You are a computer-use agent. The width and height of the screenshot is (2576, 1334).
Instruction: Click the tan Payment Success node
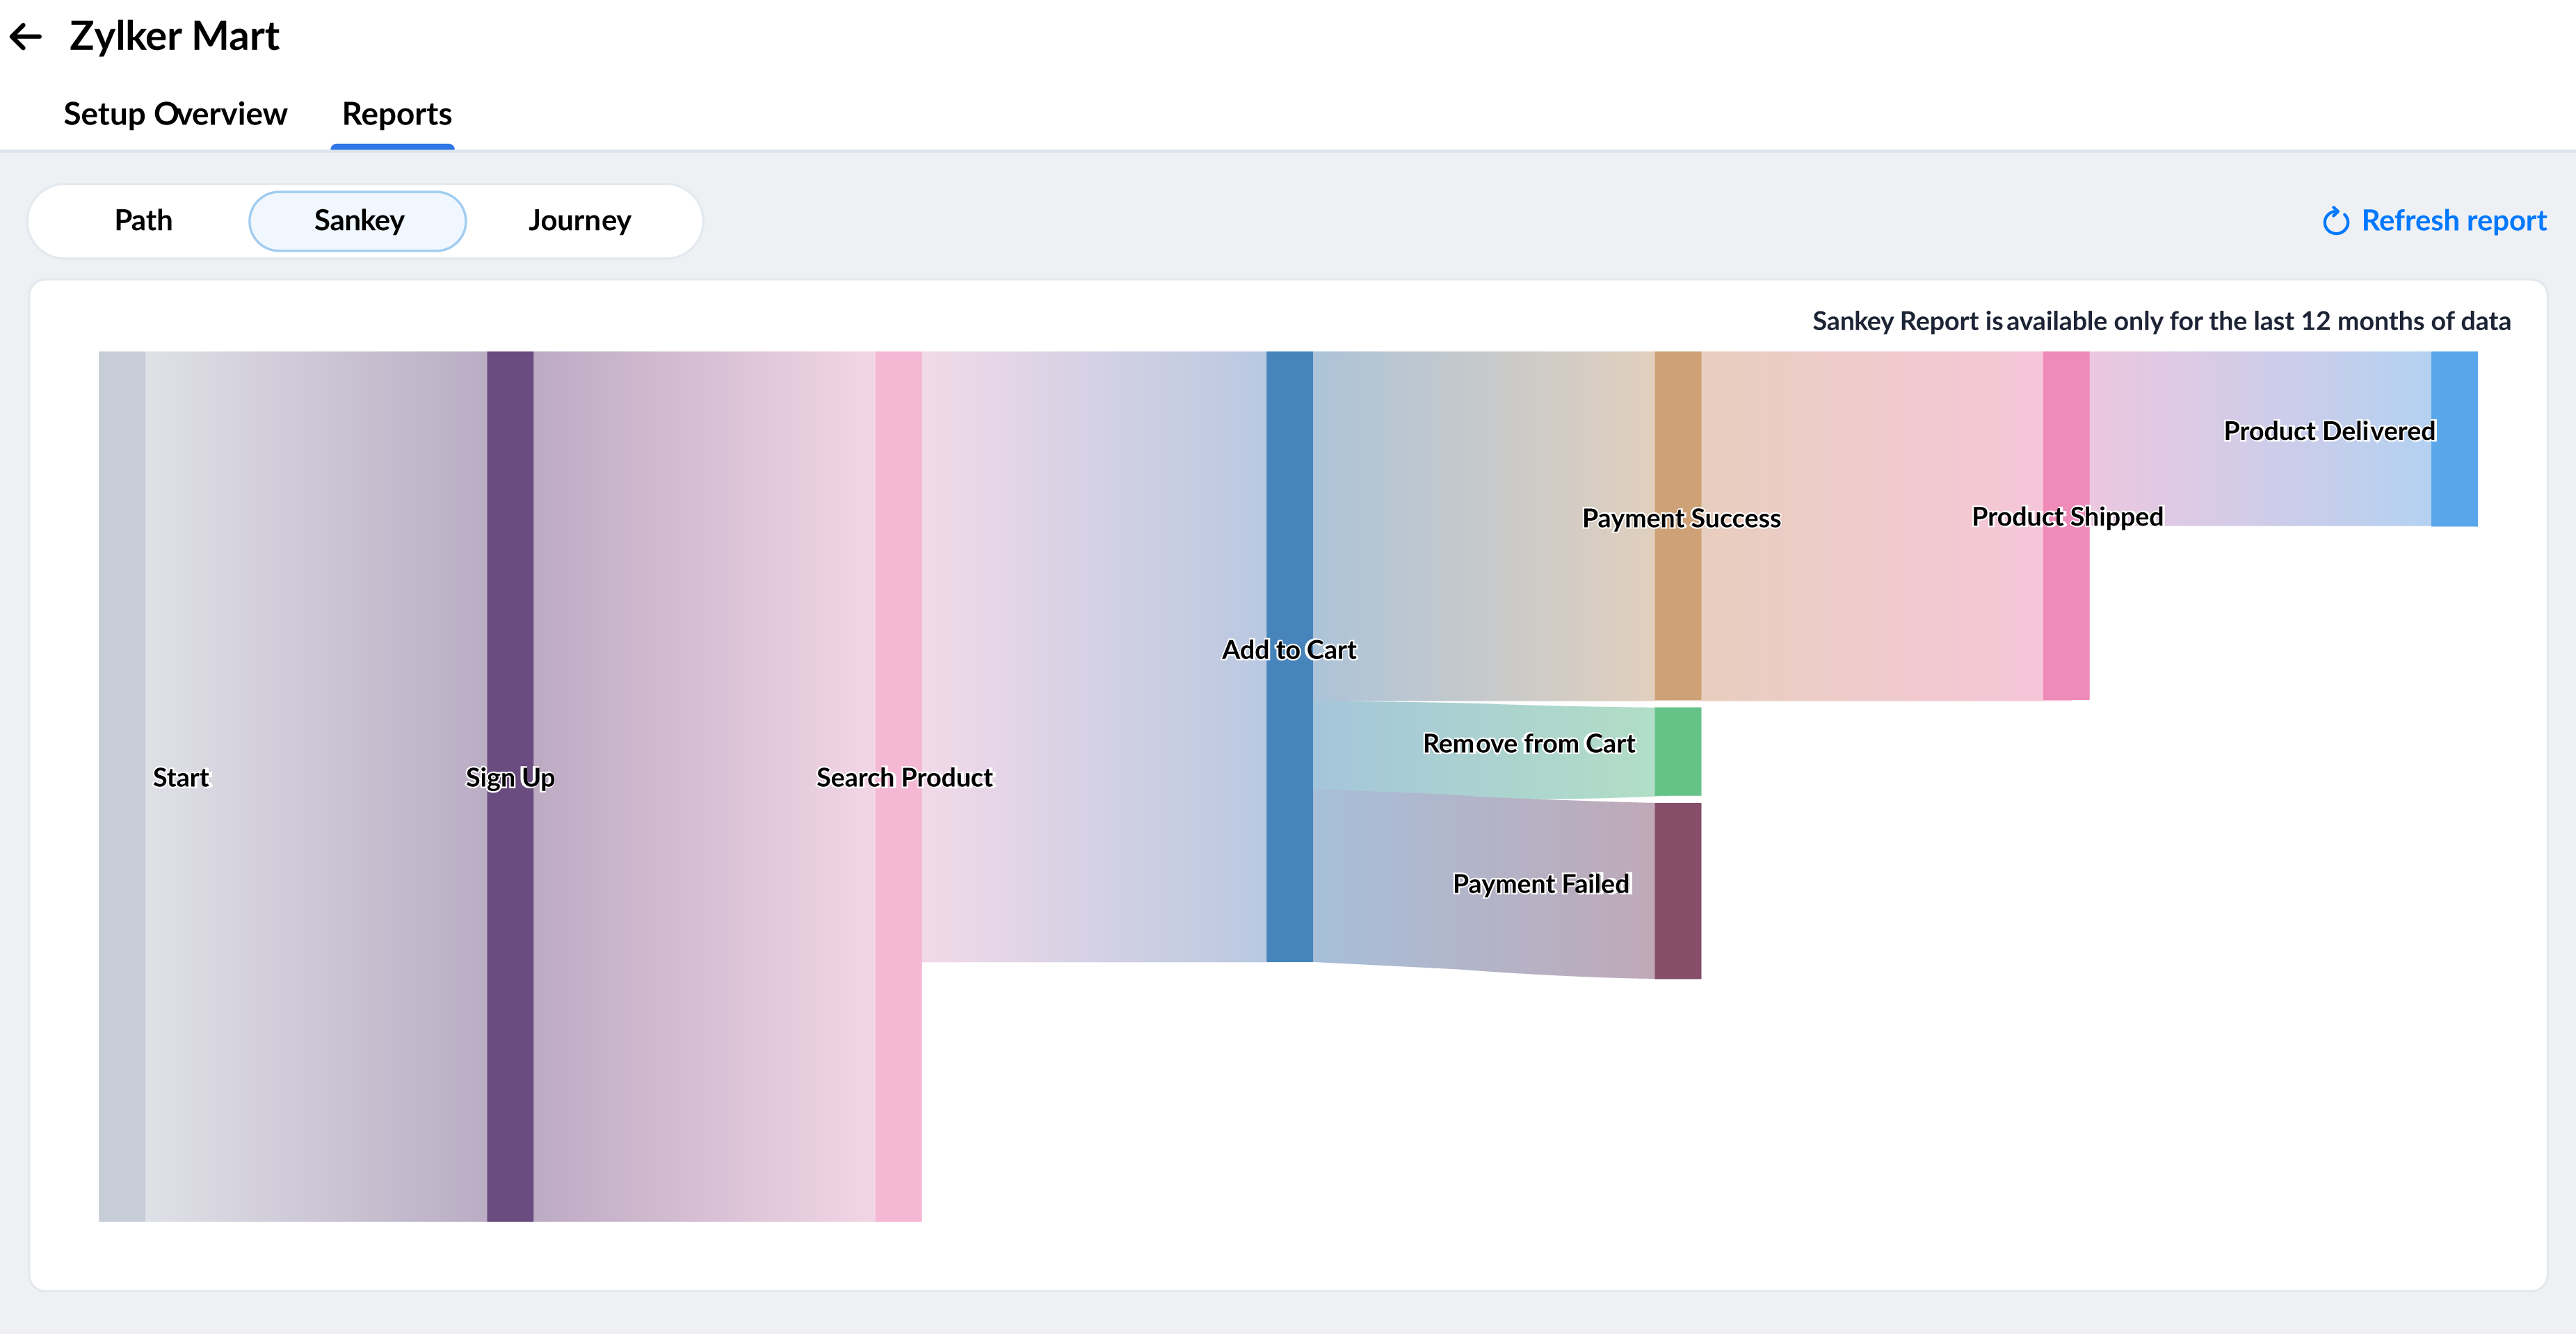[x=1677, y=619]
